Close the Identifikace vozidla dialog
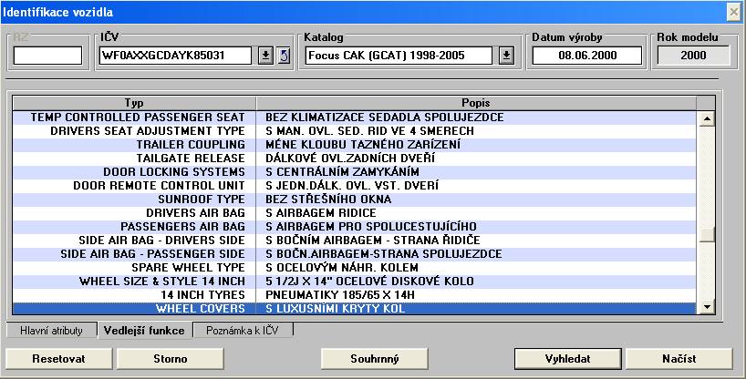The height and width of the screenshot is (379, 746). point(733,11)
